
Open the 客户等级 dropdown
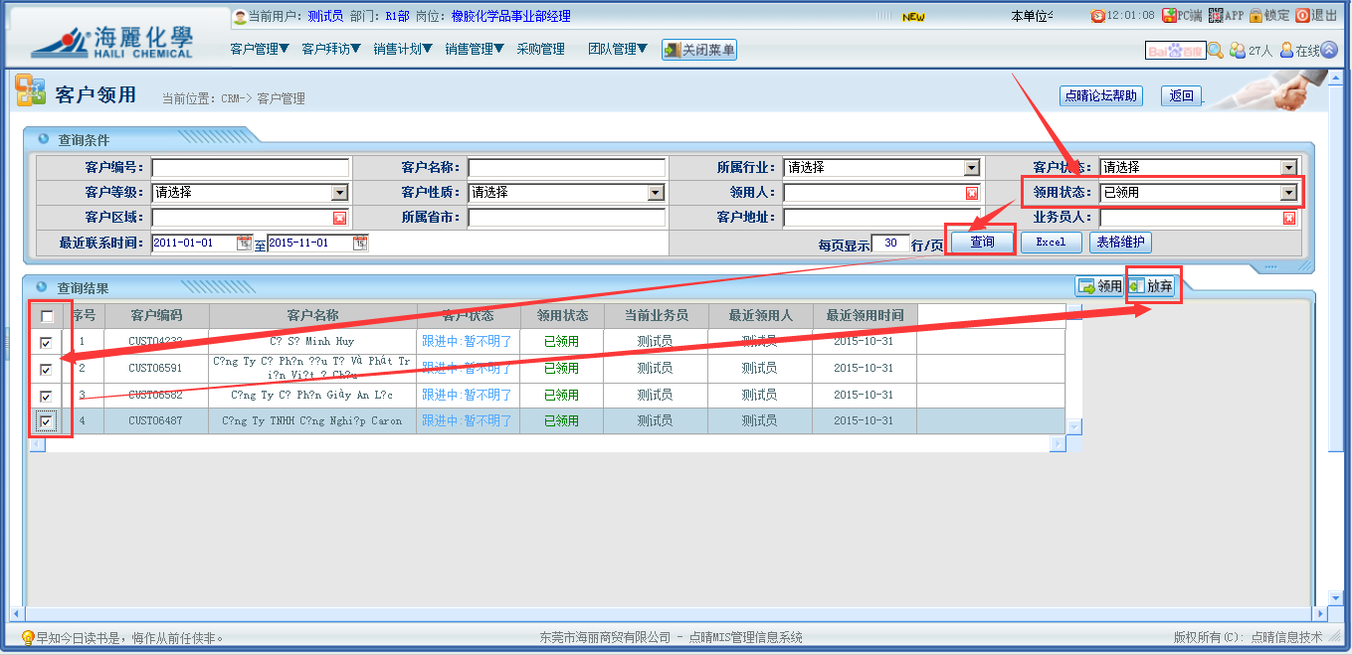tap(339, 193)
